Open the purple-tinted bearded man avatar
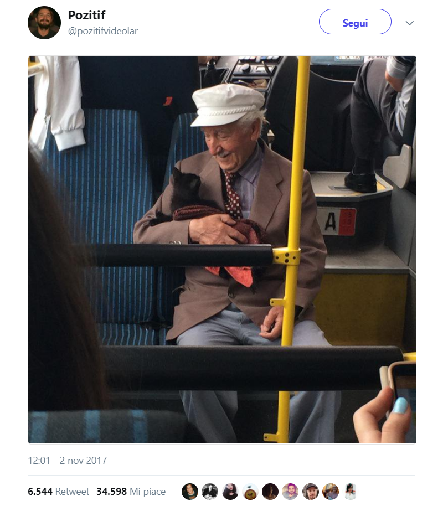This screenshot has width=443, height=506. point(290,492)
